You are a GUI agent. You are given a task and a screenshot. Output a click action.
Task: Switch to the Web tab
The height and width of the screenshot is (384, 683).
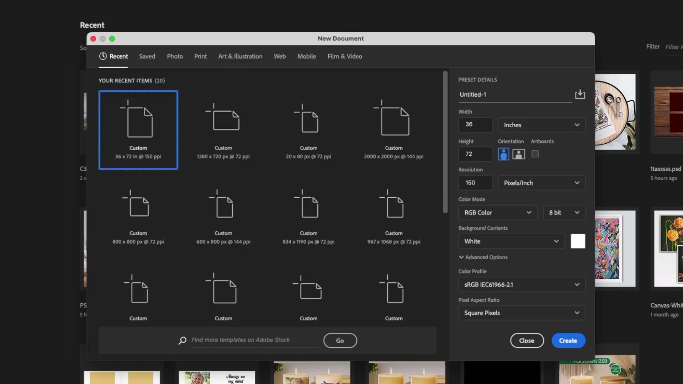coord(280,56)
